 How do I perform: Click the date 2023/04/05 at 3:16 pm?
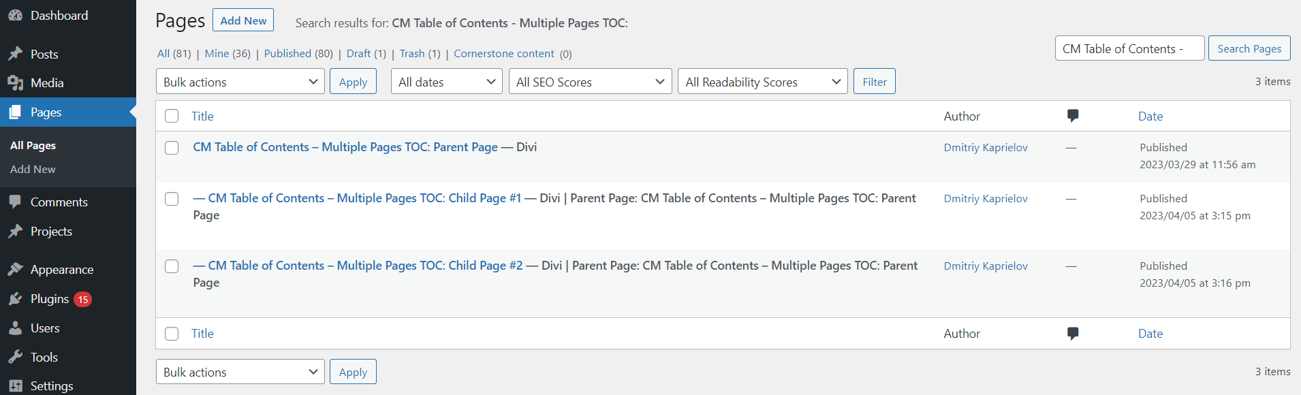[1195, 283]
